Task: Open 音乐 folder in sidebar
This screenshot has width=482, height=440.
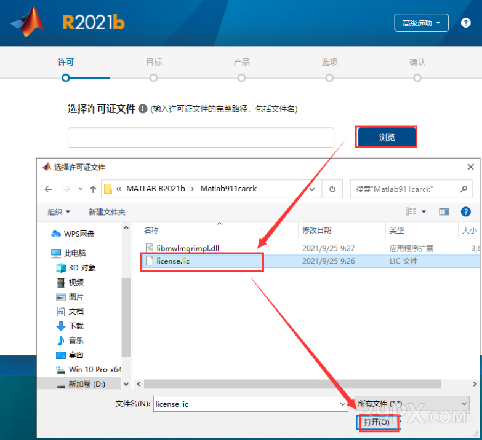Action: (x=70, y=340)
